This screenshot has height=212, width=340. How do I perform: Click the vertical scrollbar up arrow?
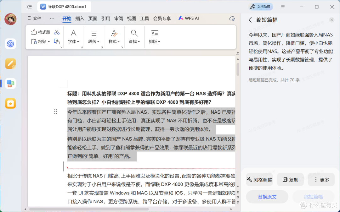[x=238, y=59]
